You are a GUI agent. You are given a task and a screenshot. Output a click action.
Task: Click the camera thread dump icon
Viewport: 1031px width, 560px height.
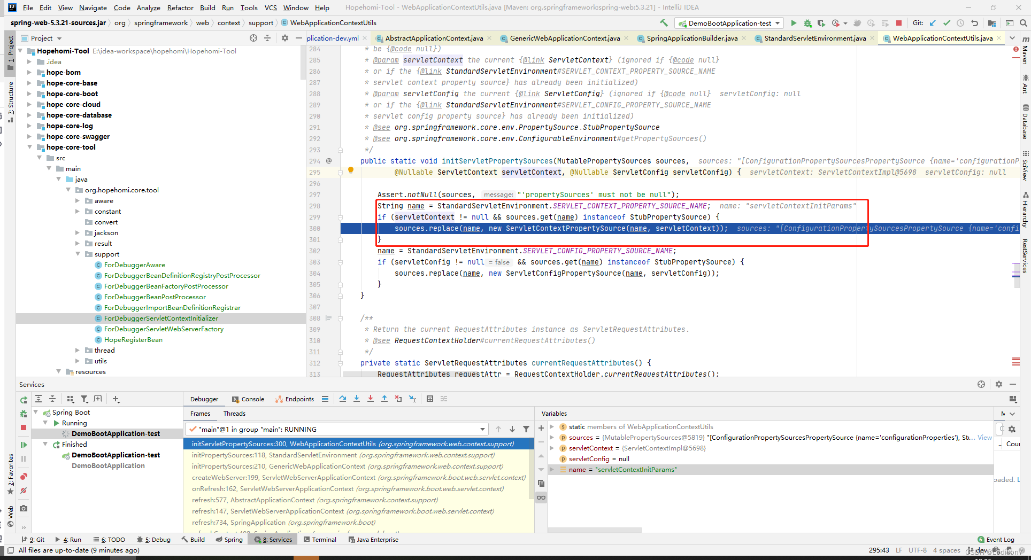pyautogui.click(x=24, y=508)
